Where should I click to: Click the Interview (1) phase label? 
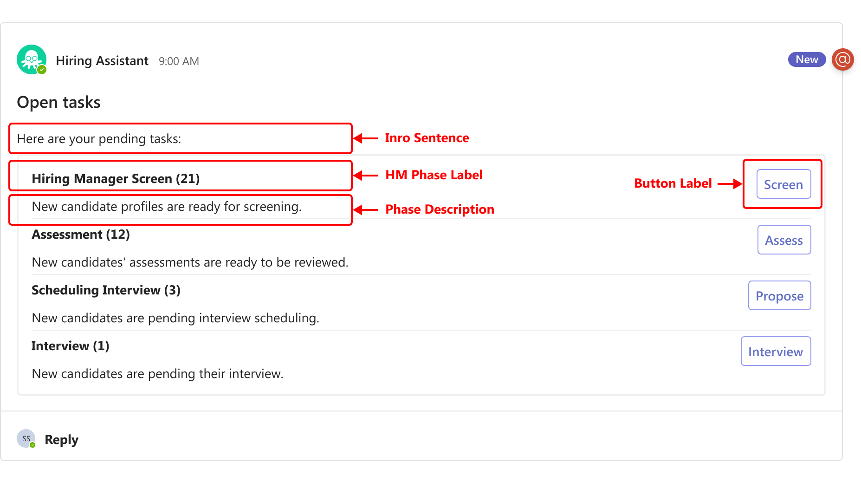tap(71, 346)
